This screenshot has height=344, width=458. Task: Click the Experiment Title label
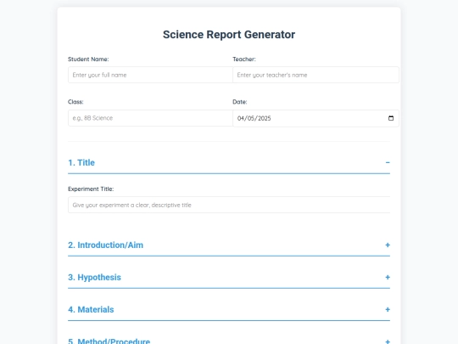[x=91, y=189]
